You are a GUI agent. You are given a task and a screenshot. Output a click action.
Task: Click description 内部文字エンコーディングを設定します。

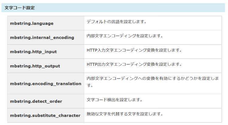[x=125, y=36]
